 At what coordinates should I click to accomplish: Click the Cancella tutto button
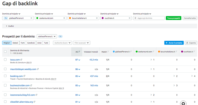coord(190,18)
